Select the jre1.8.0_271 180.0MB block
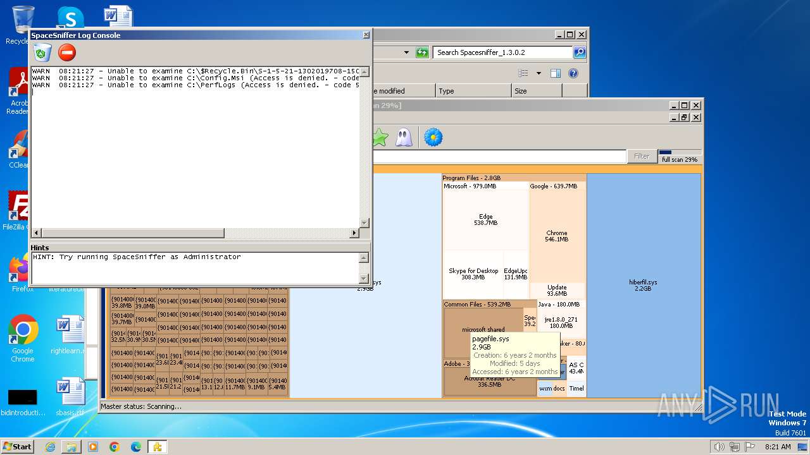810x455 pixels. point(561,322)
